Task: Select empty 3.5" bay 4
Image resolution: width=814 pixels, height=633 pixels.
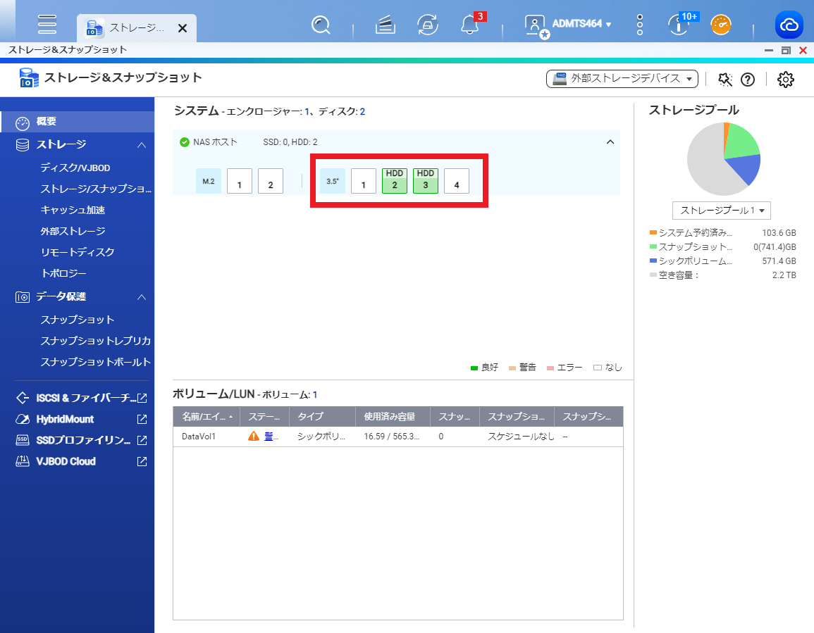Action: (457, 181)
